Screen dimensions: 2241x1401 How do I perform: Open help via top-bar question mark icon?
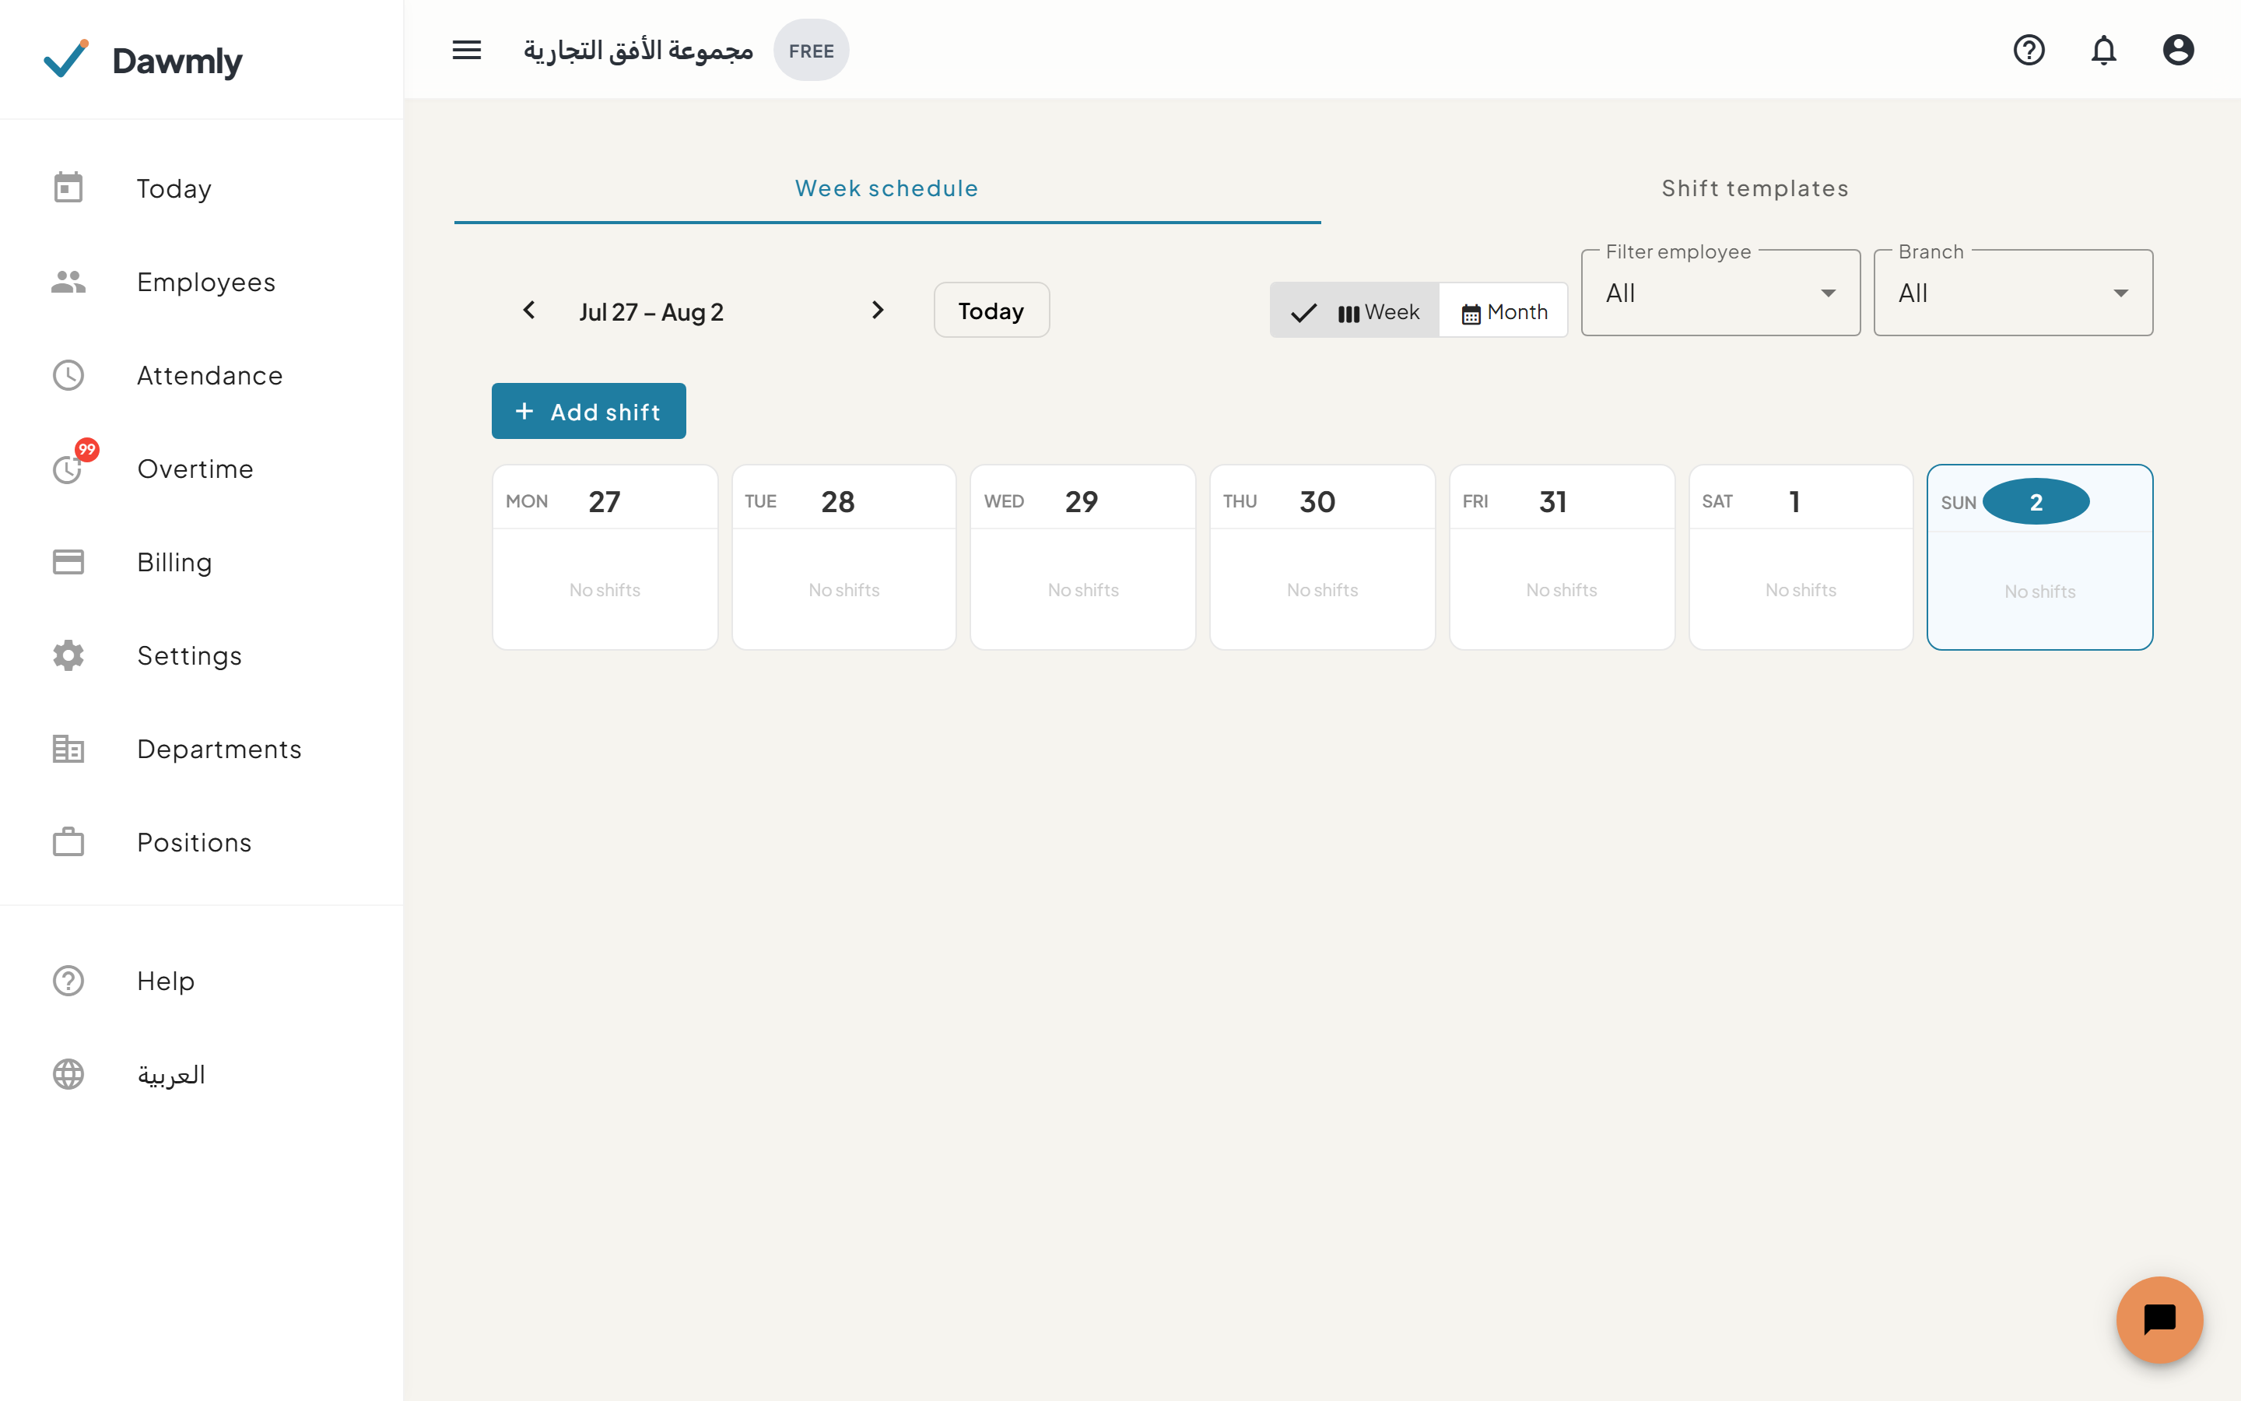[2029, 50]
